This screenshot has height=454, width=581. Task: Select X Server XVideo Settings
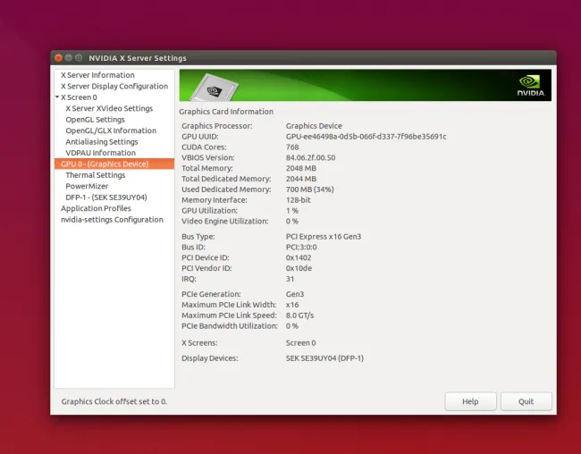point(109,108)
